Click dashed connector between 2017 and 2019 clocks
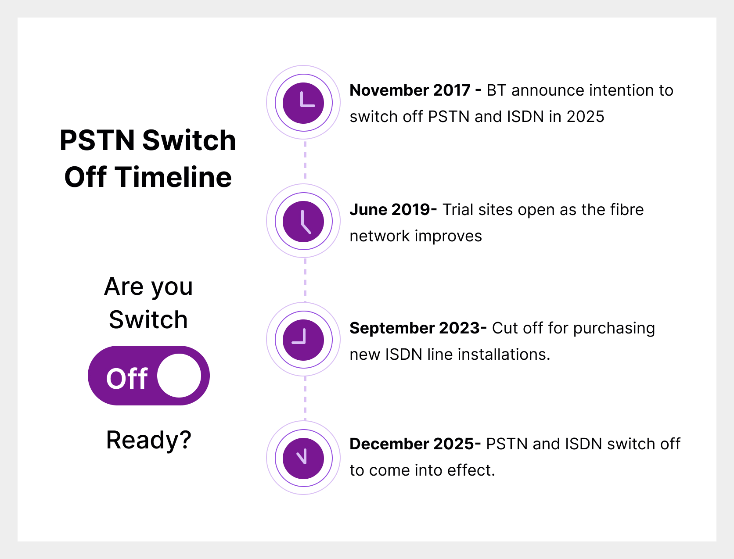This screenshot has width=734, height=559. (x=305, y=160)
